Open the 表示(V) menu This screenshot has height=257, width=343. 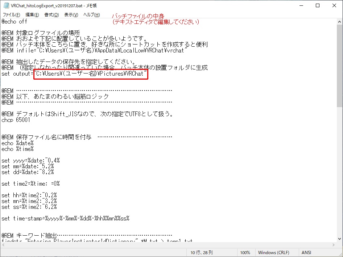pyautogui.click(x=71, y=14)
